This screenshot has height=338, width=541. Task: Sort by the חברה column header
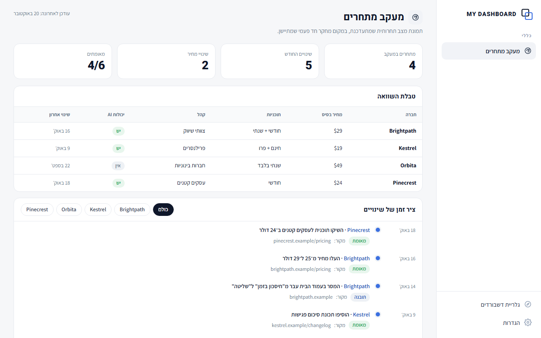pos(411,114)
